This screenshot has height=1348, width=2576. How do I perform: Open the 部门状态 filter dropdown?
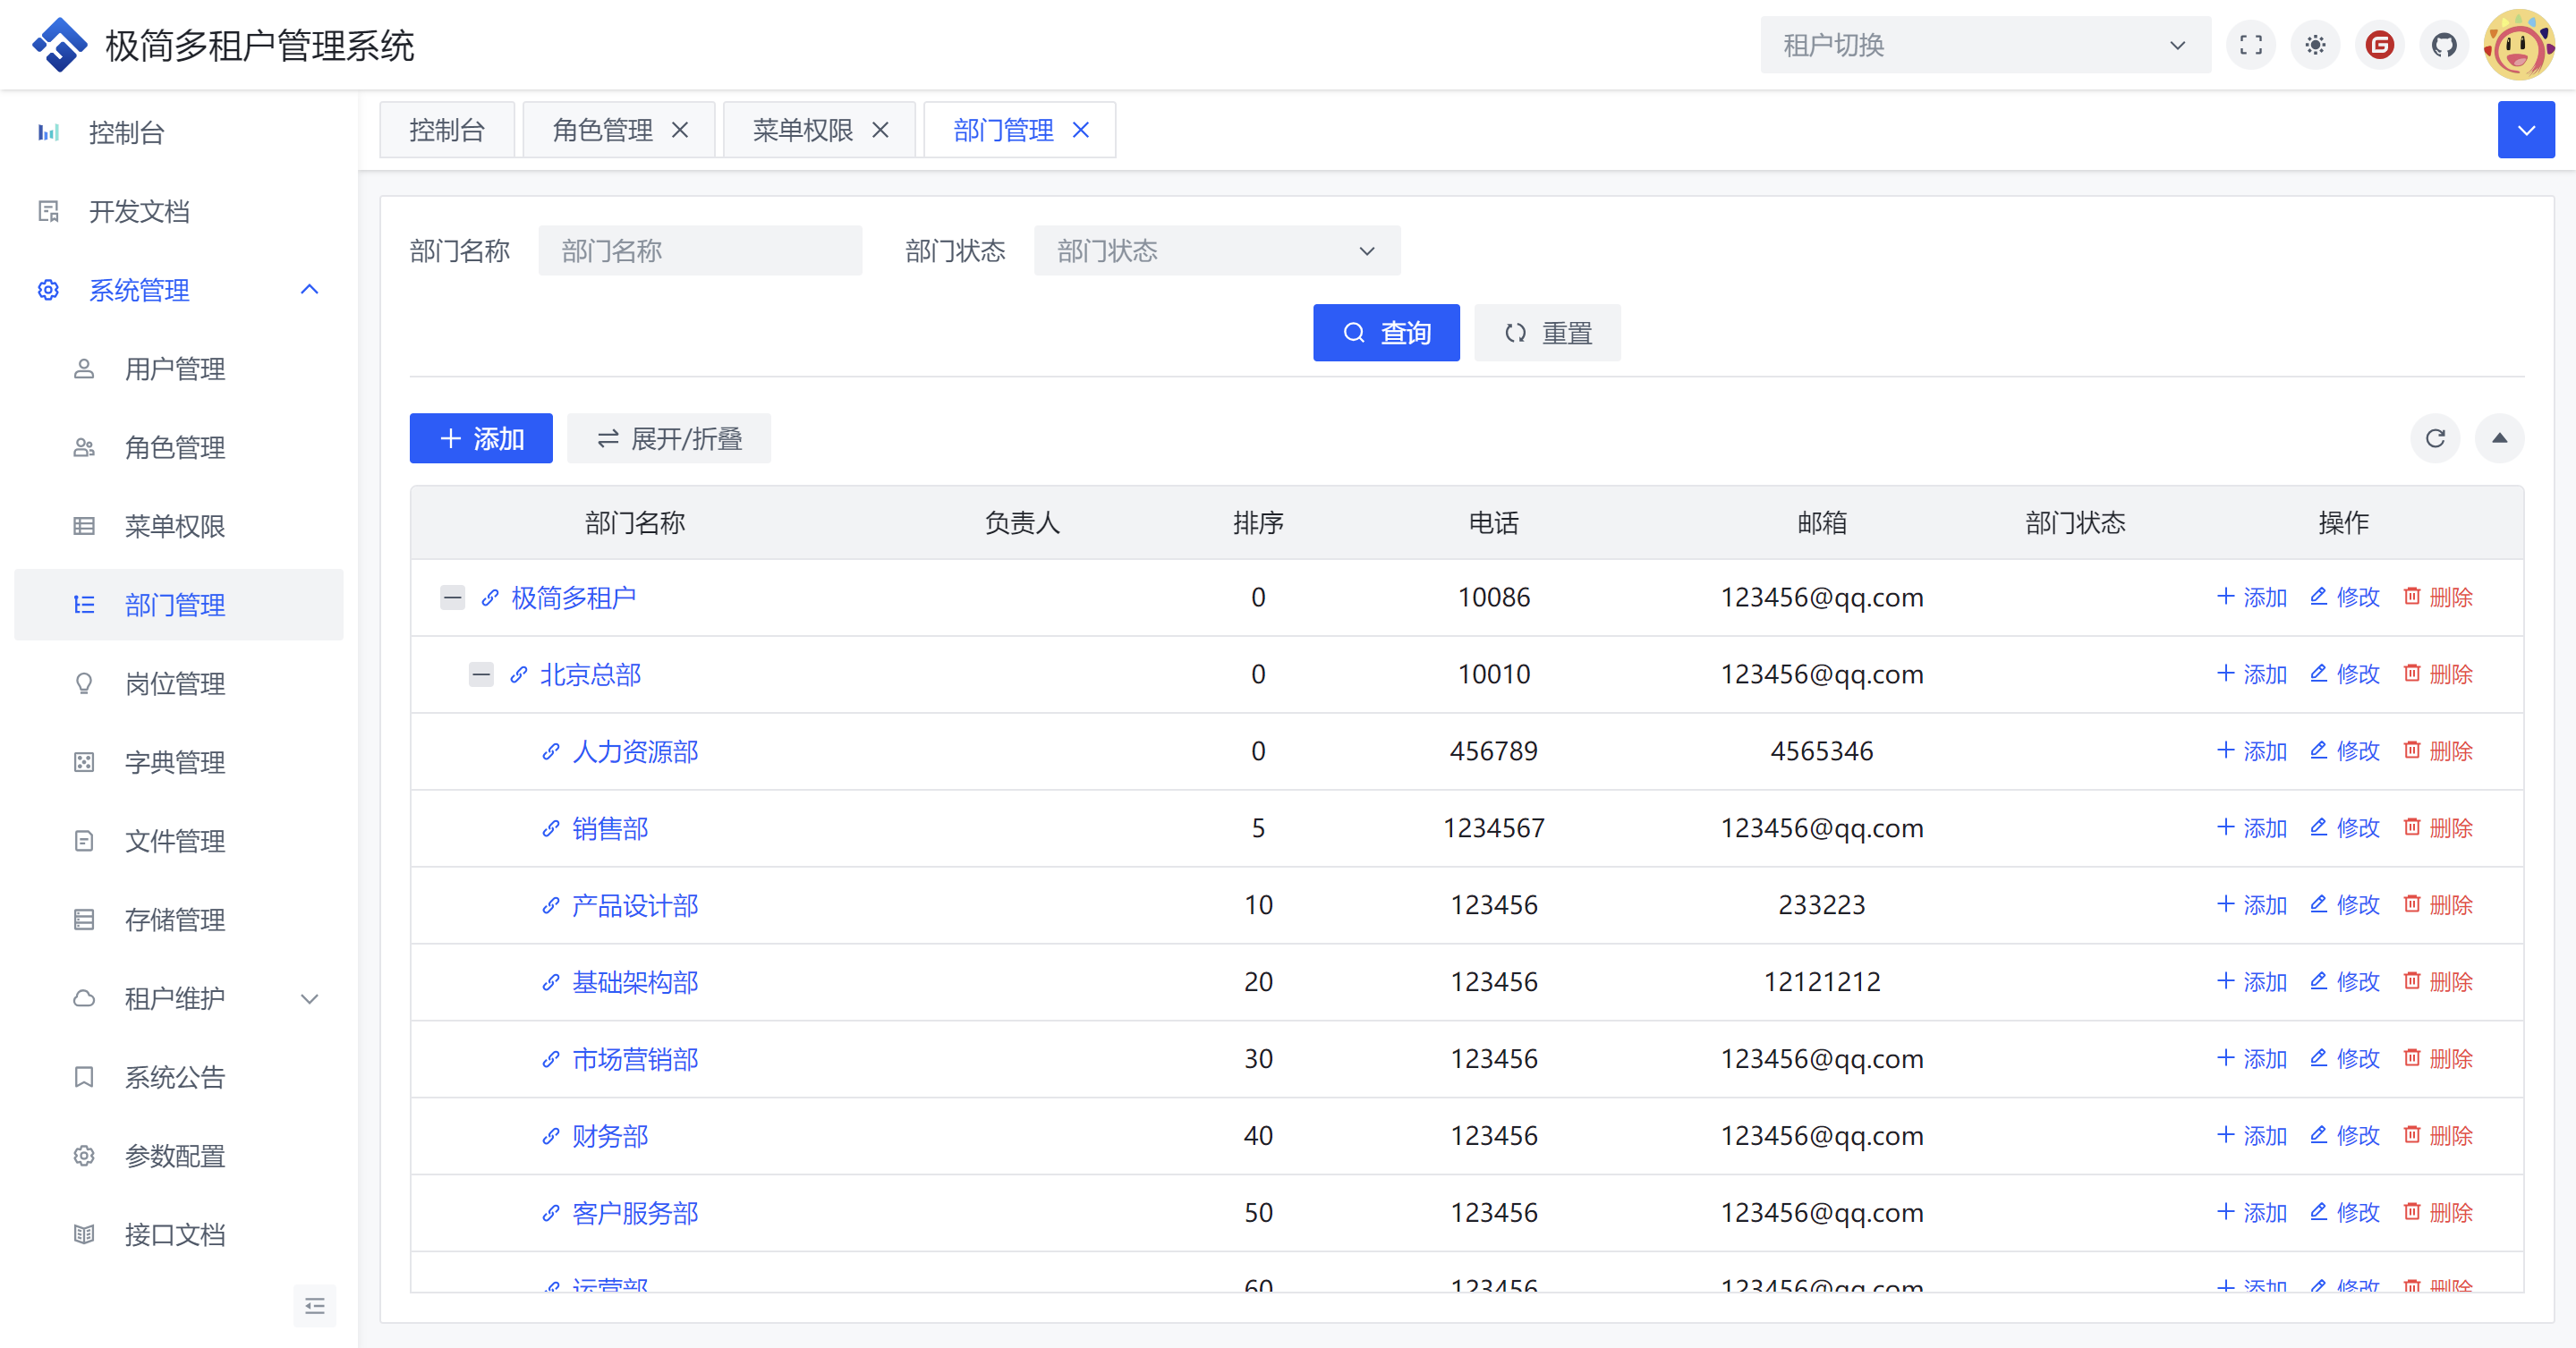coord(1216,250)
